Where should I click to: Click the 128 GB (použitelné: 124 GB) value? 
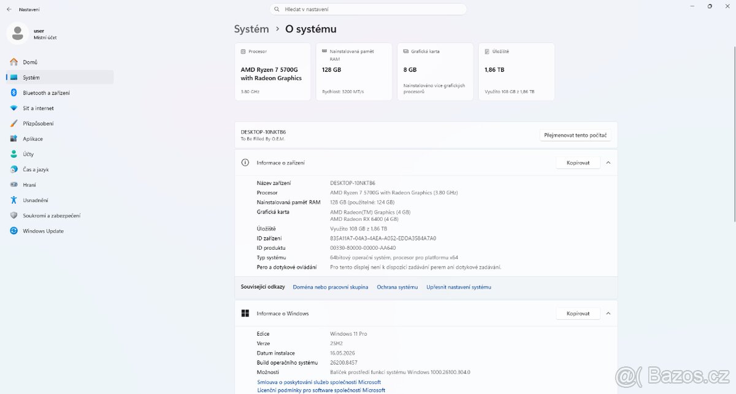[x=362, y=203]
